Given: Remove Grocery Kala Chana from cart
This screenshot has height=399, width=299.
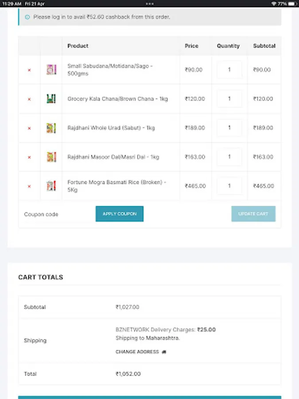Looking at the screenshot, I should pos(29,99).
